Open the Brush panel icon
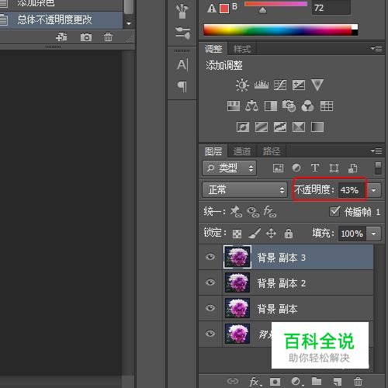This screenshot has height=388, width=388. 182,11
